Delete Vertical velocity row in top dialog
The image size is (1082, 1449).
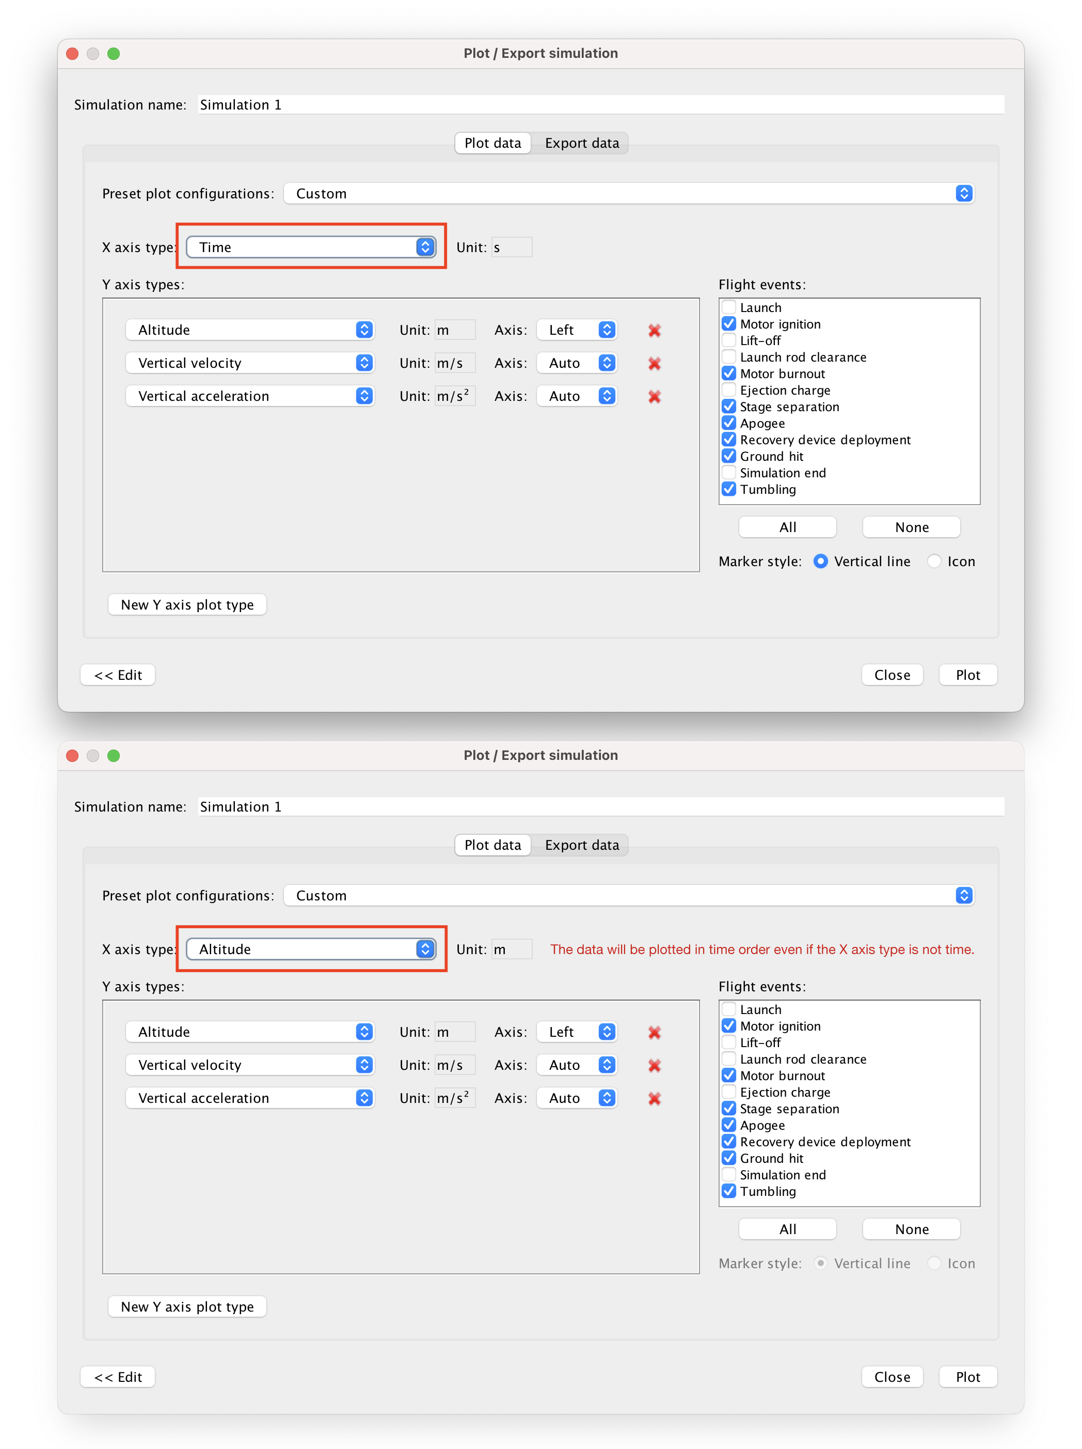tap(654, 364)
